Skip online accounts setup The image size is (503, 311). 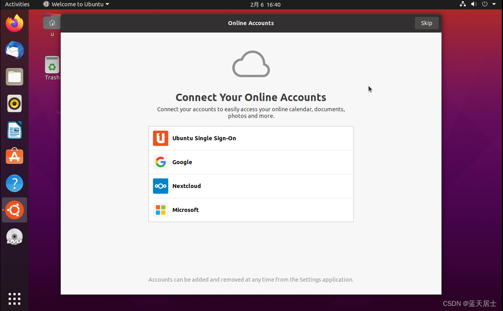tap(426, 23)
